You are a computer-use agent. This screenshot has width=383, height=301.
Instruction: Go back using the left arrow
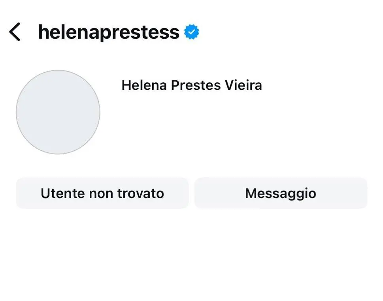tap(15, 32)
